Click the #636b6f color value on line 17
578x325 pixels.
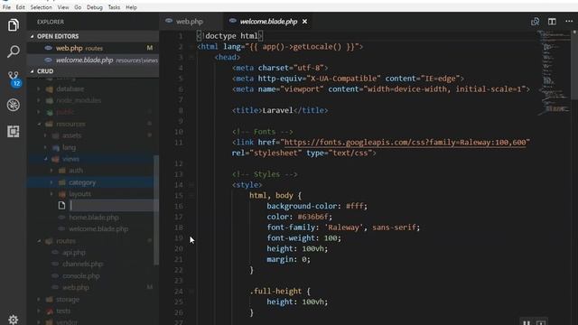click(313, 217)
